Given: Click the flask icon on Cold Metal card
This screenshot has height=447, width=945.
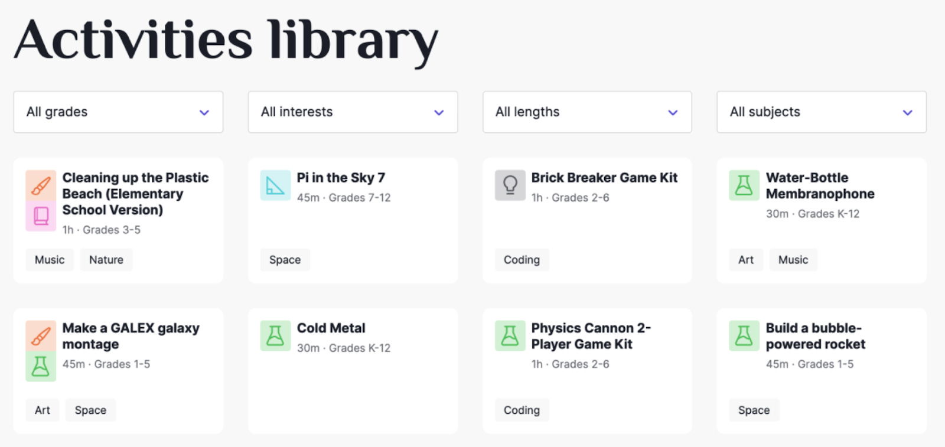Looking at the screenshot, I should (x=275, y=336).
